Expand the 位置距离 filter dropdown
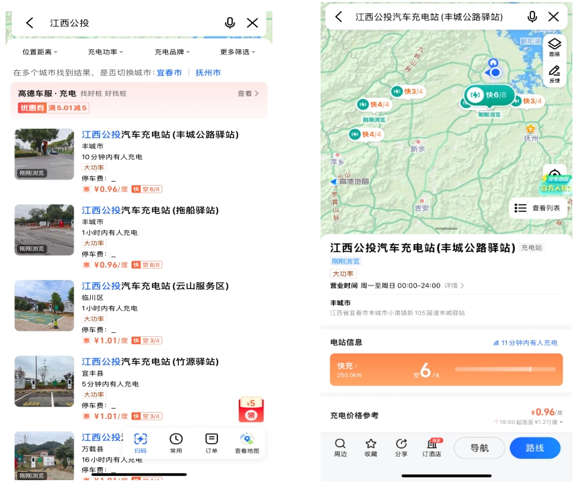Image resolution: width=582 pixels, height=485 pixels. tap(40, 52)
